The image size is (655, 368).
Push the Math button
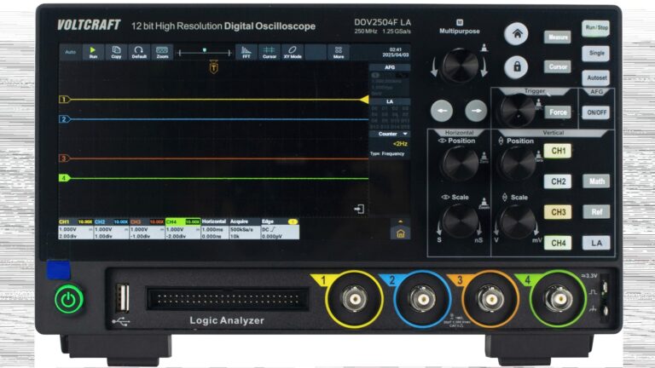[596, 181]
